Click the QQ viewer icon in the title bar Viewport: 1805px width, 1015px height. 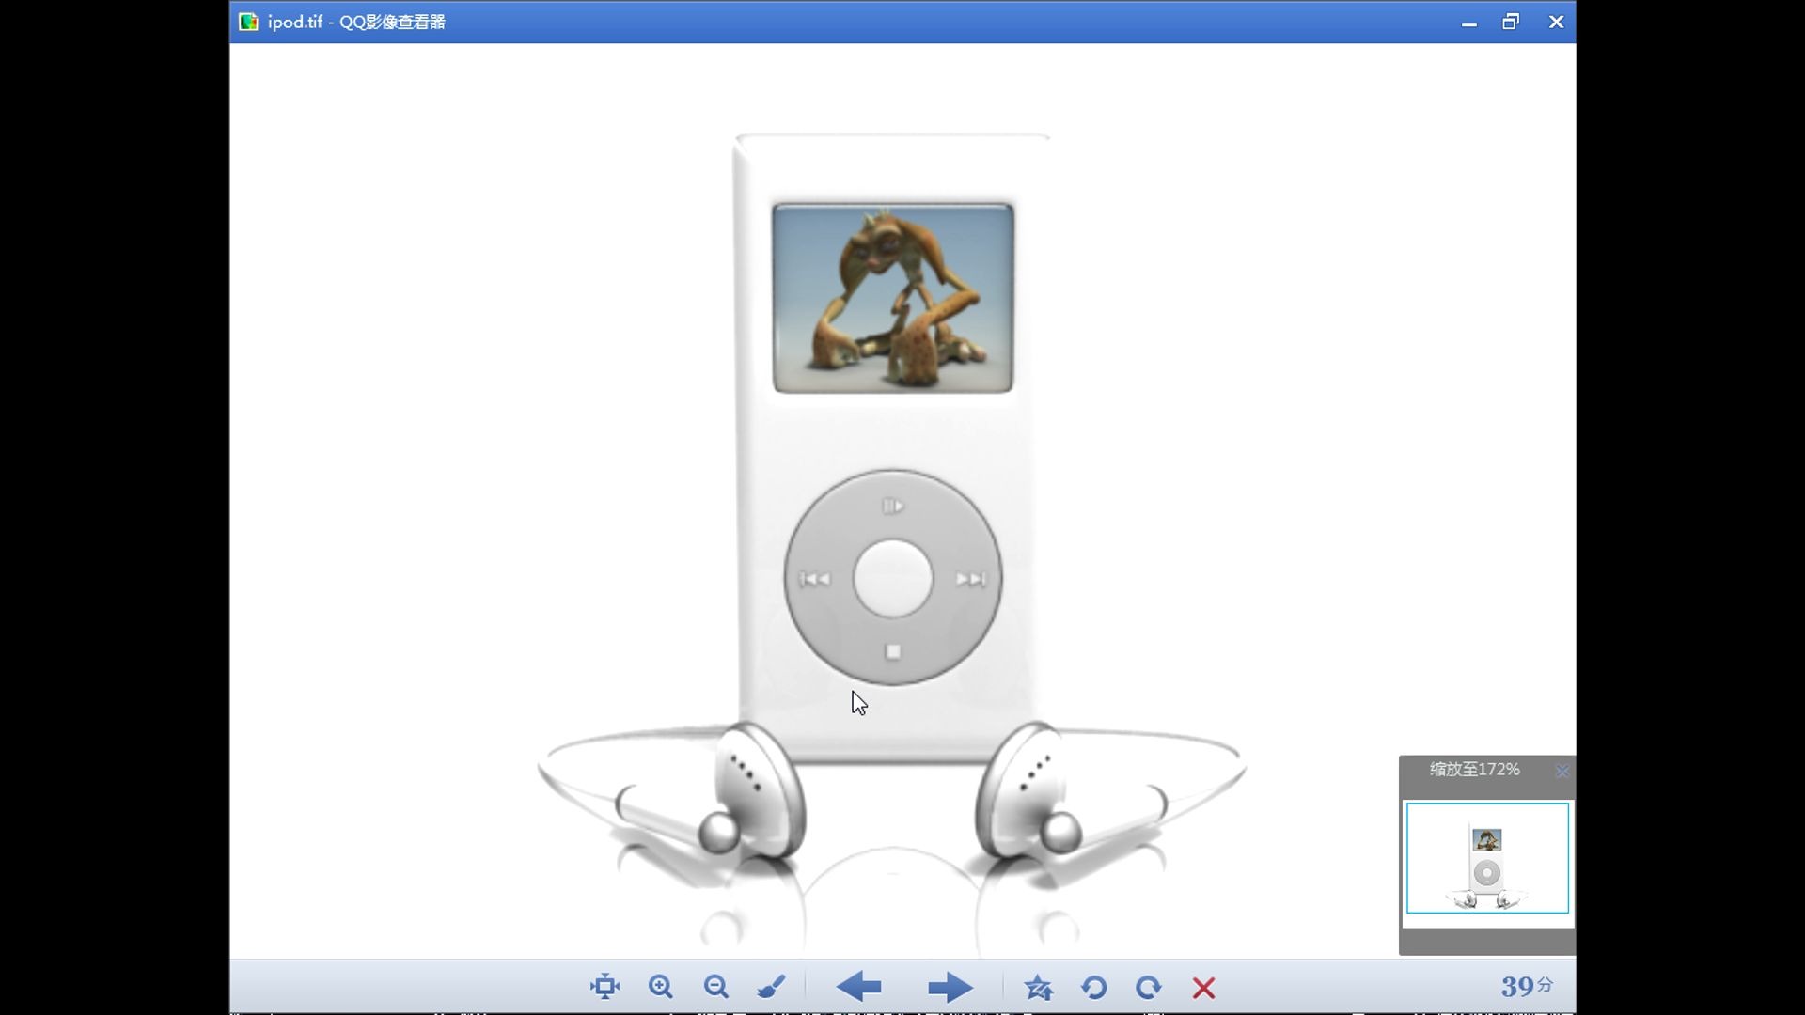click(x=247, y=21)
